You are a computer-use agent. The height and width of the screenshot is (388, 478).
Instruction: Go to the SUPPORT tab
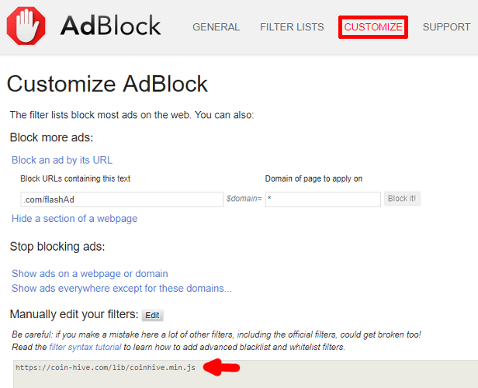tap(446, 27)
